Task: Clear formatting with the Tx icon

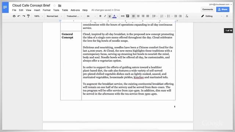Action: 187,16
